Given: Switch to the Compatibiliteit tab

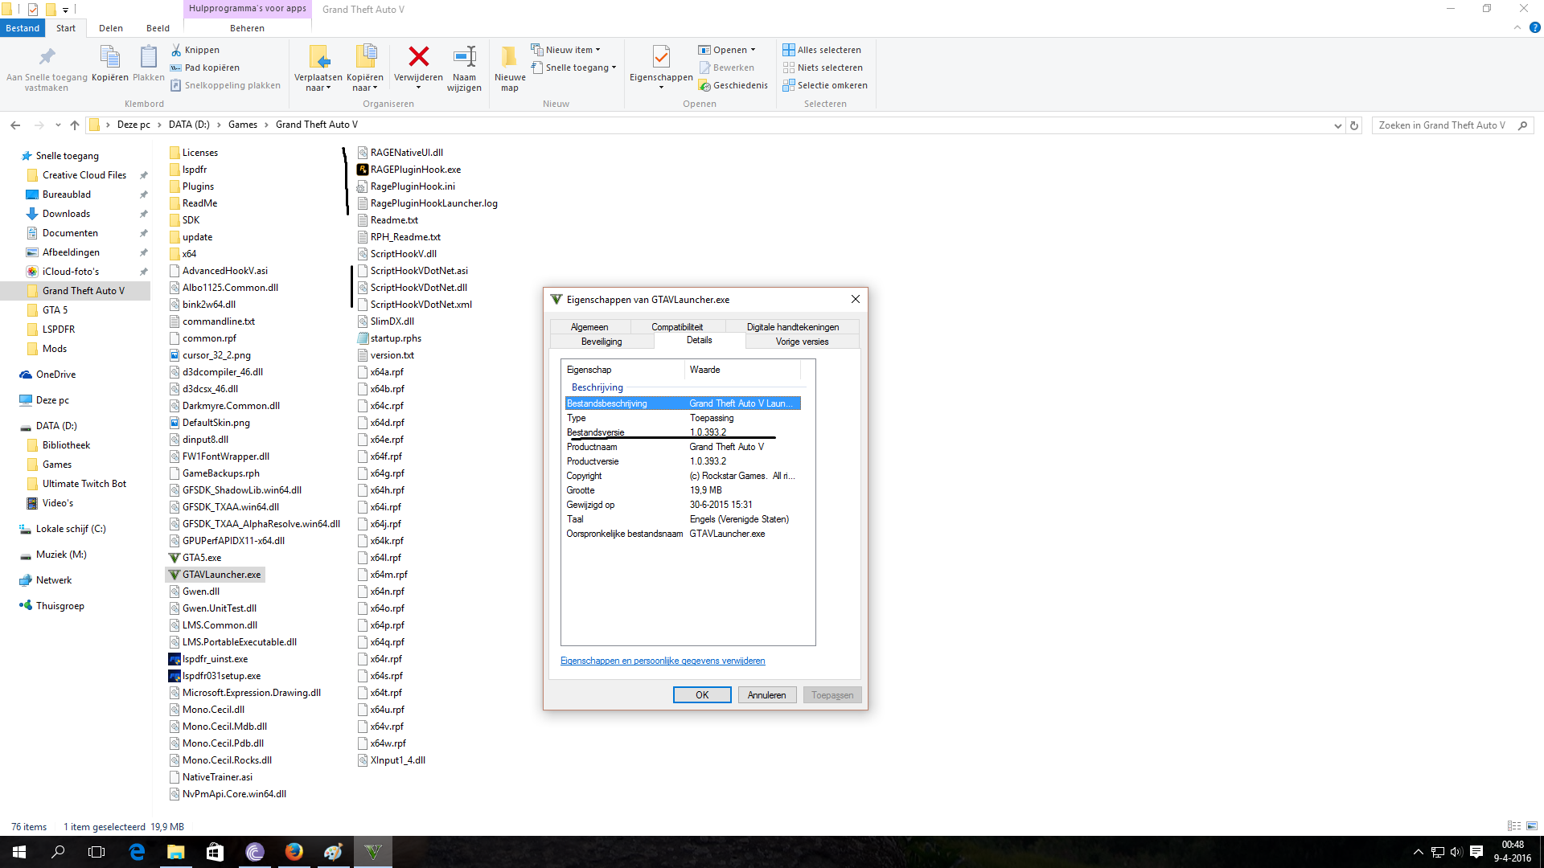Looking at the screenshot, I should coord(677,327).
